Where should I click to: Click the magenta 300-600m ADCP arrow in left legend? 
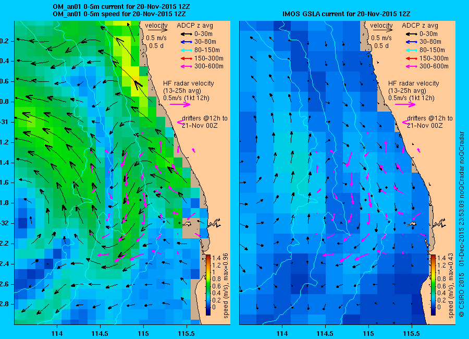[187, 66]
